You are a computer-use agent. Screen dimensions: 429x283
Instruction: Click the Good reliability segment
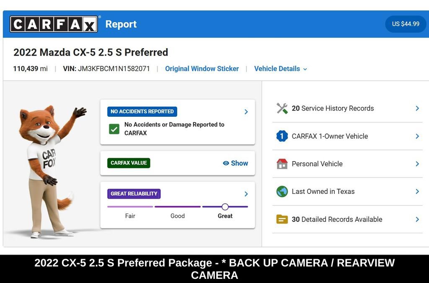(178, 207)
